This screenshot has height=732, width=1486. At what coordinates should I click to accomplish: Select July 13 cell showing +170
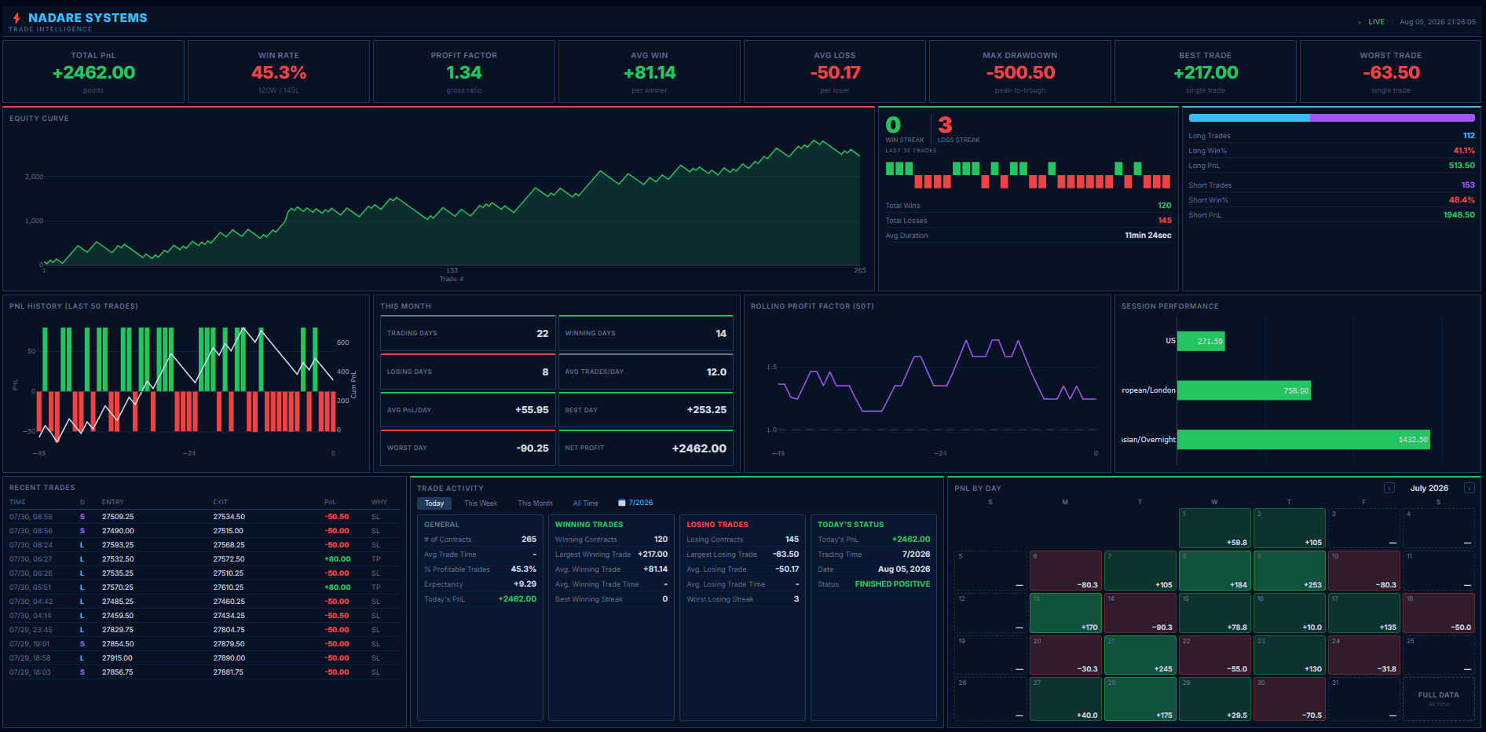click(x=1065, y=613)
